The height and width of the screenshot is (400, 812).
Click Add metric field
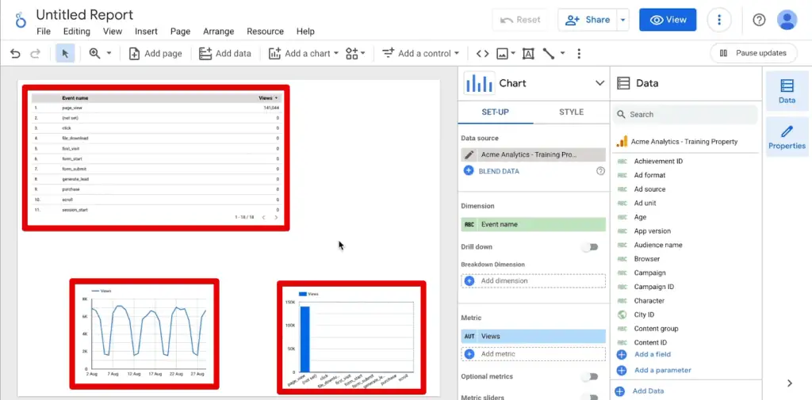coord(534,354)
